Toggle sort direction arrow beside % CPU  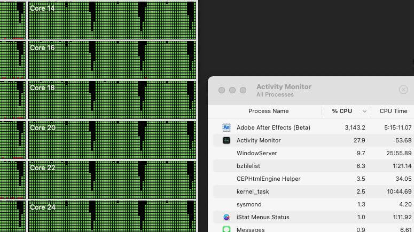(365, 111)
